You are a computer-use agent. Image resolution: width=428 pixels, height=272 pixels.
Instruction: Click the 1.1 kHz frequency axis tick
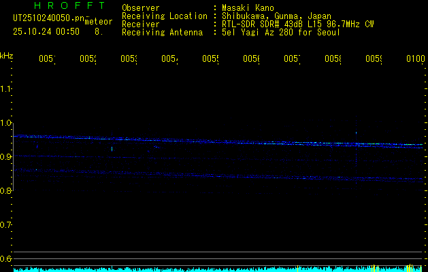click(7, 89)
